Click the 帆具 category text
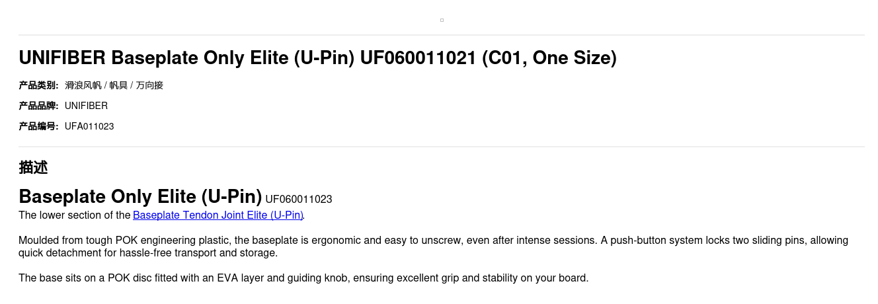 click(118, 85)
